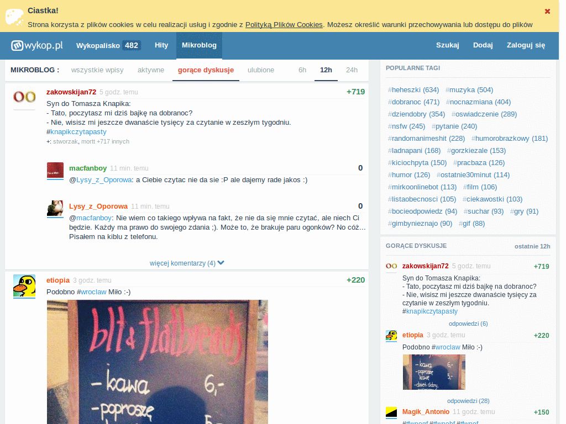
Task: Close the Ciastka cookie banner
Action: click(547, 12)
